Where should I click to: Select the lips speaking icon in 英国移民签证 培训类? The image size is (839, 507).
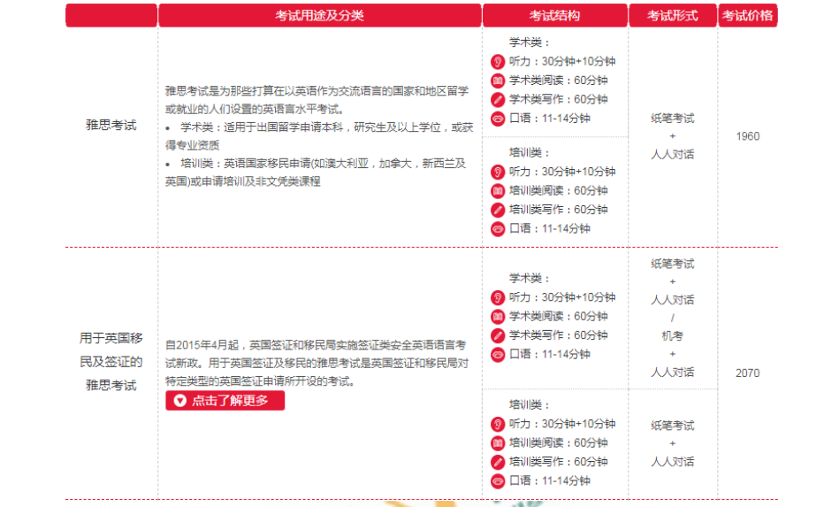click(498, 481)
